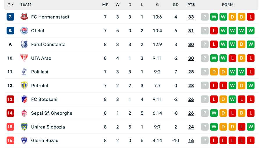Sort the table by GD column header

(x=176, y=5)
